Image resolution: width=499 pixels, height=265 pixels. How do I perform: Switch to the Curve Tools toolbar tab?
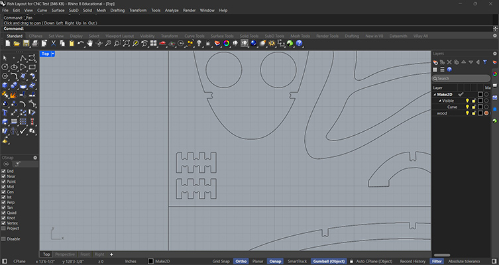click(194, 36)
